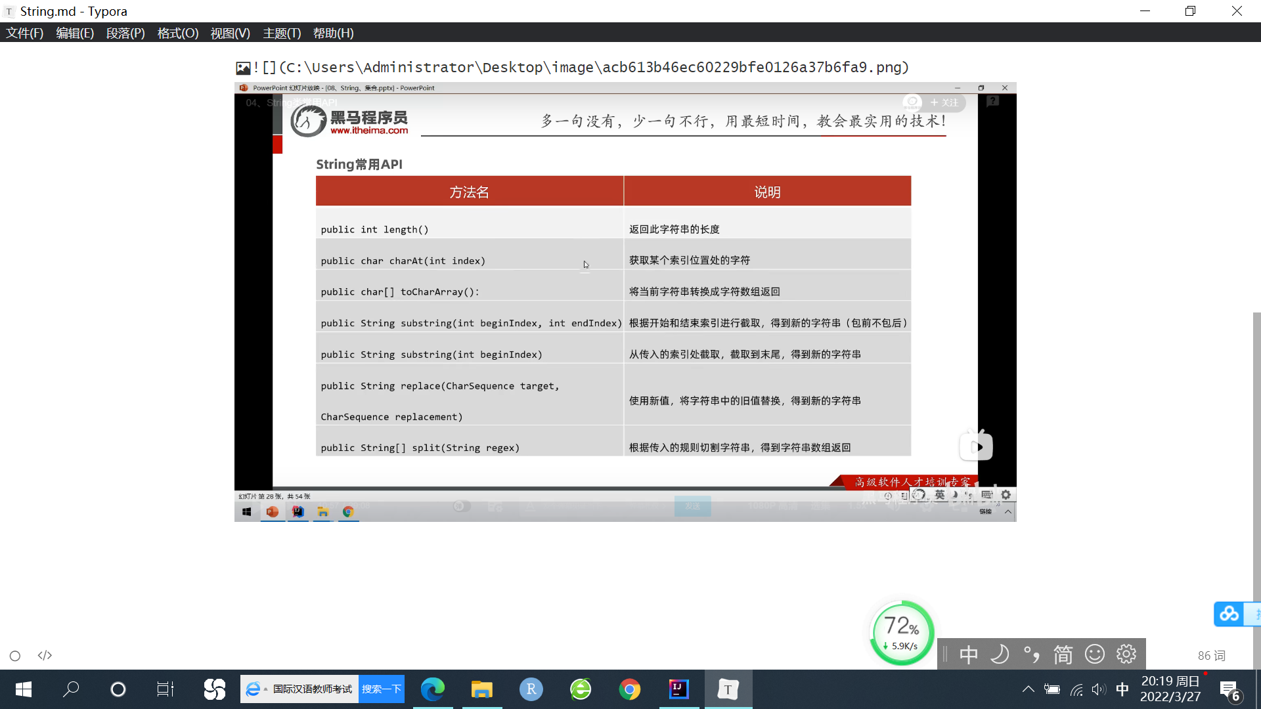Open the volume control in system tray
The image size is (1261, 709).
1098,689
